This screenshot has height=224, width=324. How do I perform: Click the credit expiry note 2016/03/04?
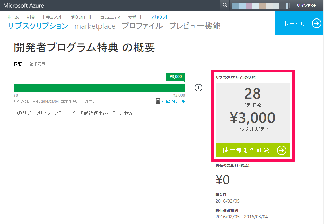(x=54, y=101)
